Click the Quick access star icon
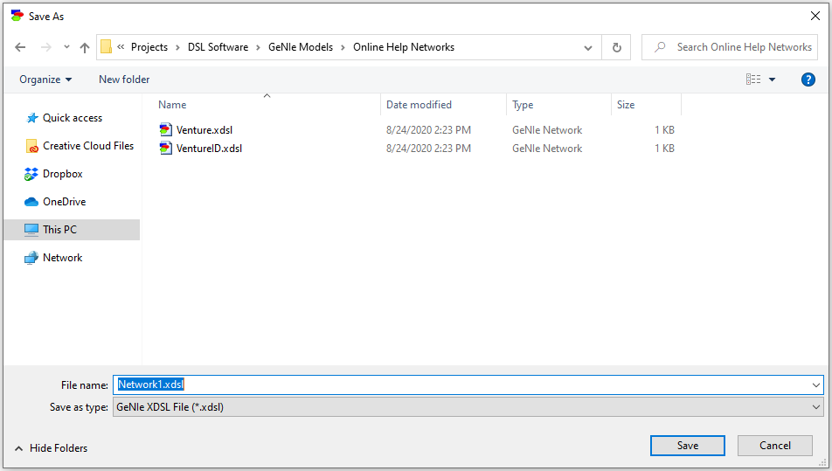832x471 pixels. coord(31,118)
